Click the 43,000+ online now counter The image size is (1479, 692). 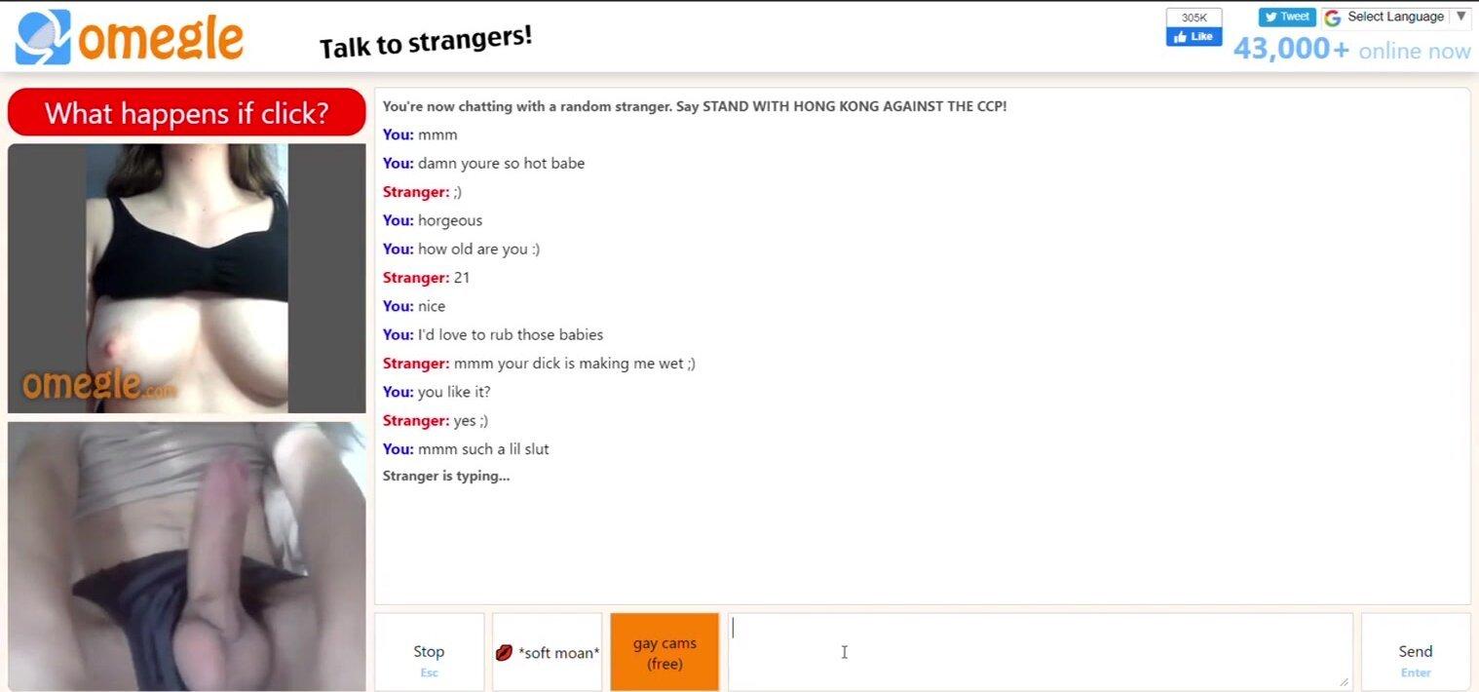[x=1351, y=50]
